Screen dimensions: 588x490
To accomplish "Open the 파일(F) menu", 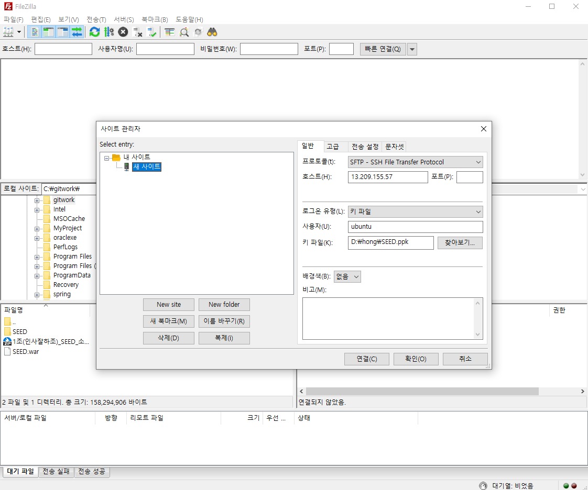I will (14, 19).
